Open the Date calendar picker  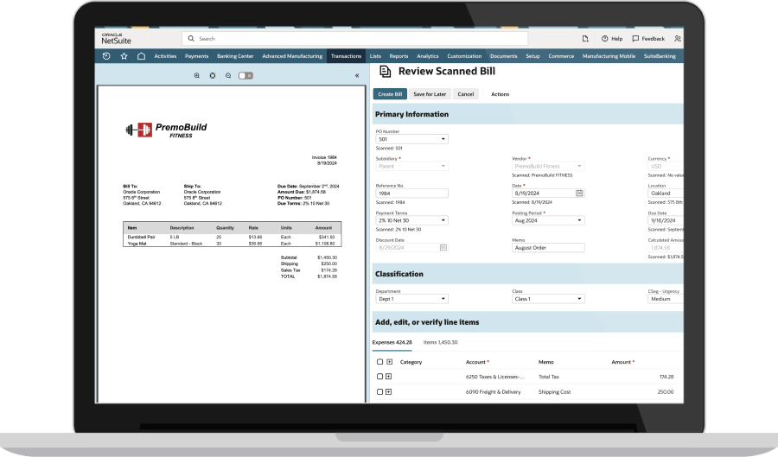pos(579,194)
